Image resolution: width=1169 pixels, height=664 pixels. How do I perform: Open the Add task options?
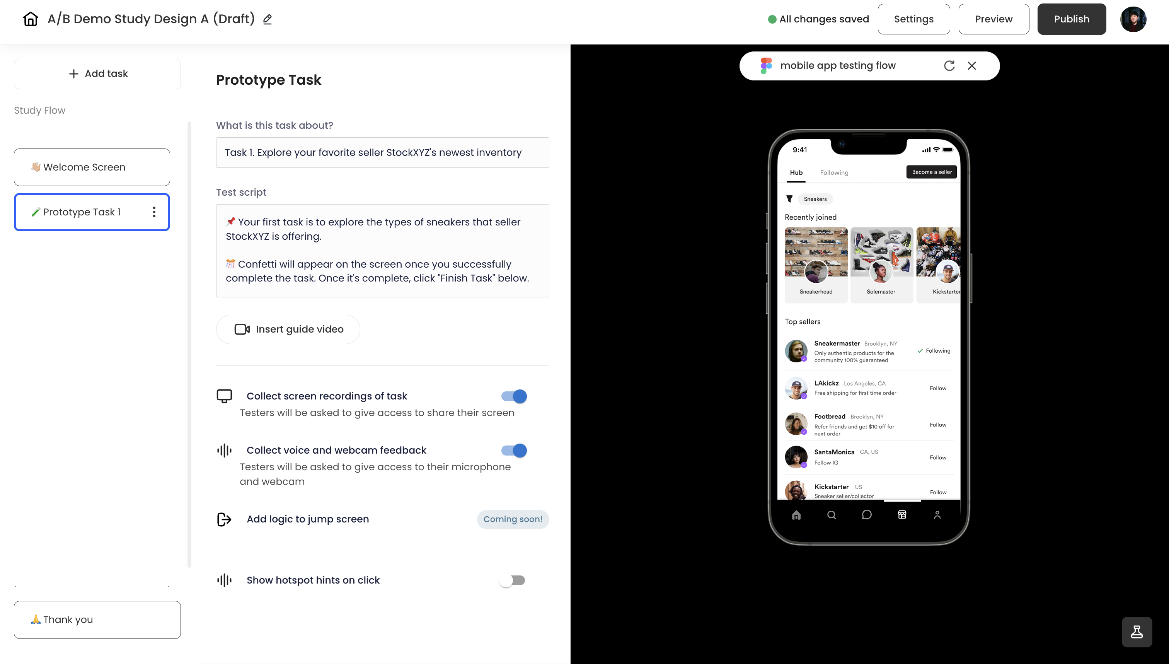pos(97,74)
